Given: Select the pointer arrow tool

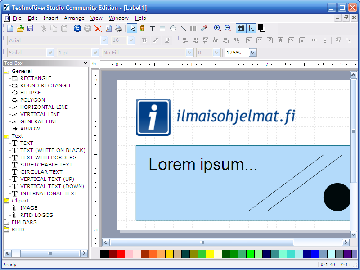Looking at the screenshot, I should point(132,28).
